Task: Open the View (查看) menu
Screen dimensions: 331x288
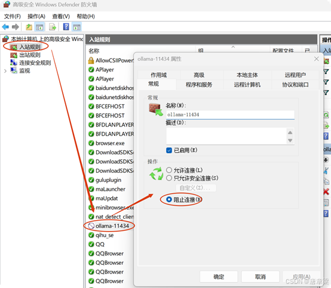Action: click(x=61, y=16)
